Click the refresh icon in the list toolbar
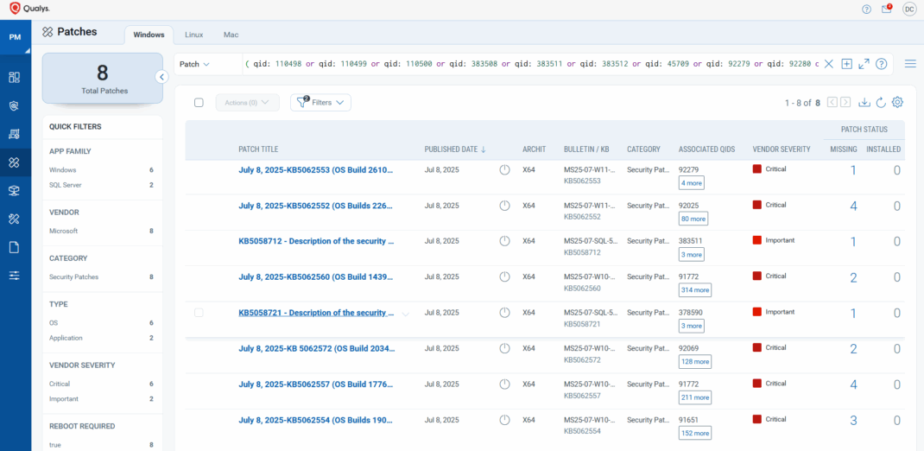The image size is (924, 451). point(881,103)
